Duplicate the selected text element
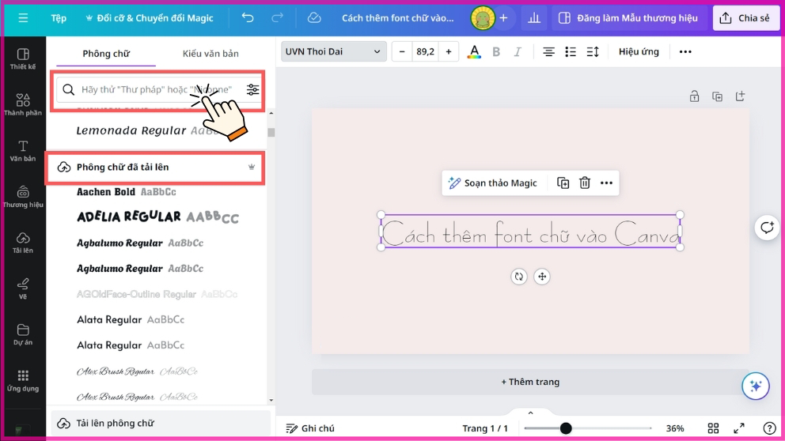 point(563,183)
